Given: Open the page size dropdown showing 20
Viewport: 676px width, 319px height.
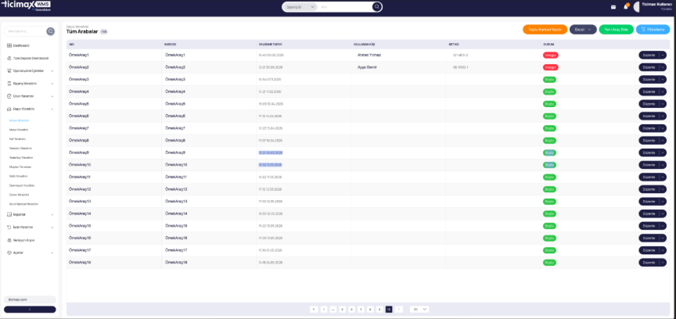Looking at the screenshot, I should pos(419,309).
